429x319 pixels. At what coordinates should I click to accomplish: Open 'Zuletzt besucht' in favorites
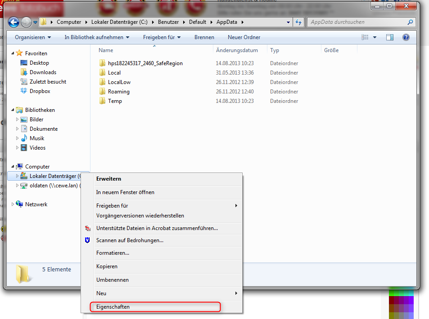(48, 82)
